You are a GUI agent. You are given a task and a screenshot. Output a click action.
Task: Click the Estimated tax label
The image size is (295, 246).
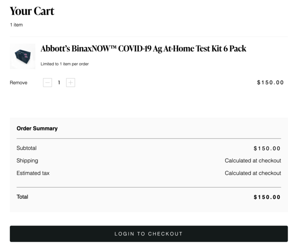pyautogui.click(x=33, y=173)
